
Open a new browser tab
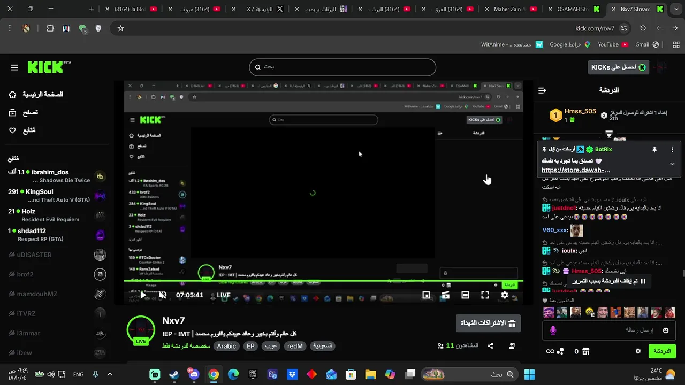(x=92, y=9)
